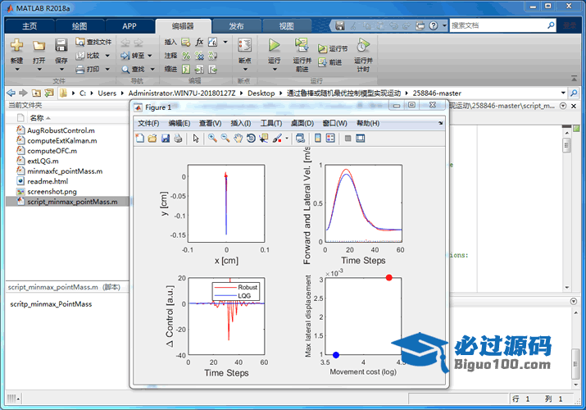The width and height of the screenshot is (586, 410).
Task: Click the fx insert function icon
Action: click(x=200, y=42)
